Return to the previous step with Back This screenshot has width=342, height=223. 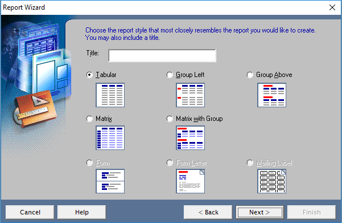208,212
